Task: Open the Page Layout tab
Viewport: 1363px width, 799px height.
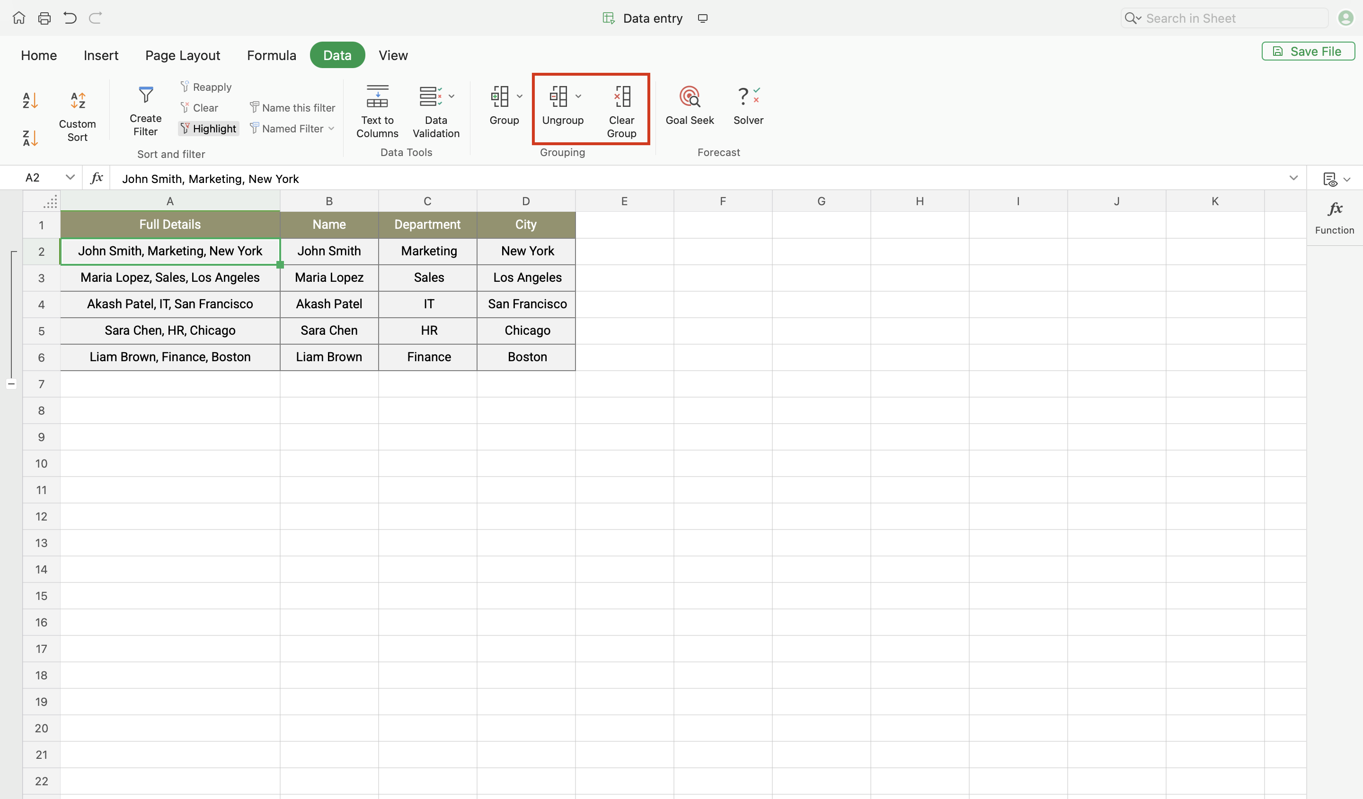Action: (x=182, y=55)
